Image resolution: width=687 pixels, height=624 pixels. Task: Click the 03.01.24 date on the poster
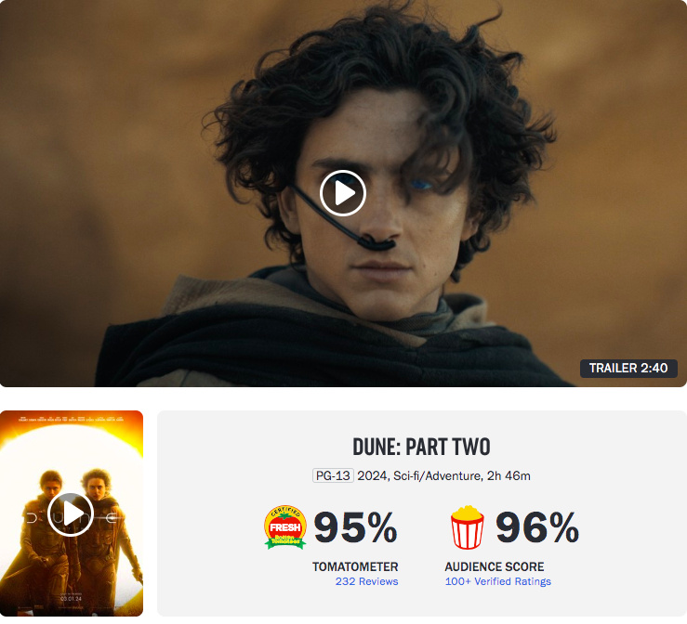[x=71, y=599]
